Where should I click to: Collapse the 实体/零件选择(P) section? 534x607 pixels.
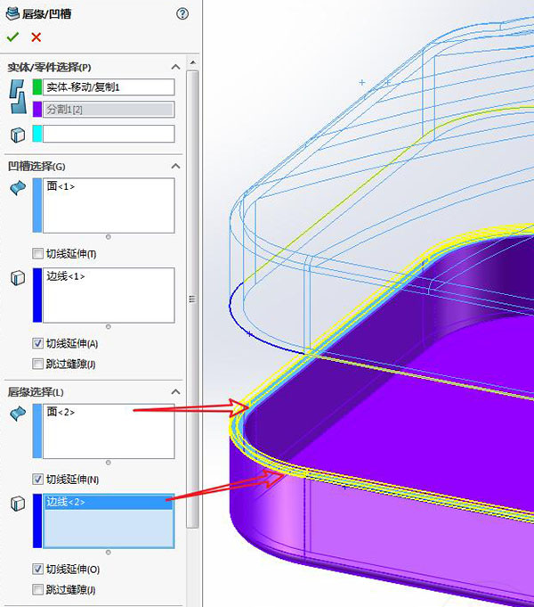click(175, 67)
